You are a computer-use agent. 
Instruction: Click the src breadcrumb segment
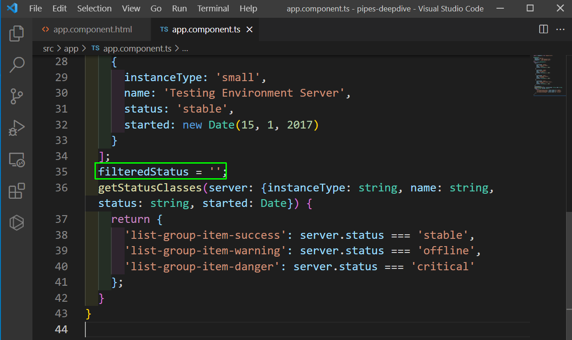click(48, 48)
